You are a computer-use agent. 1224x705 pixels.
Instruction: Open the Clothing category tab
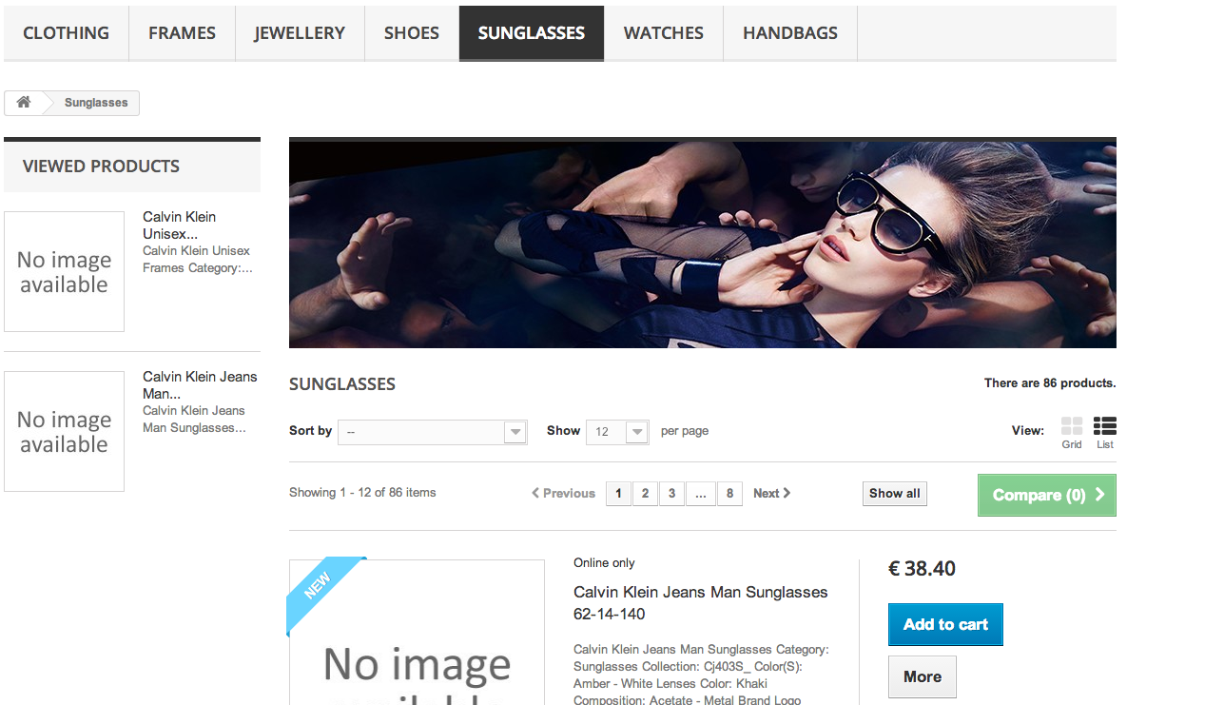click(x=67, y=33)
